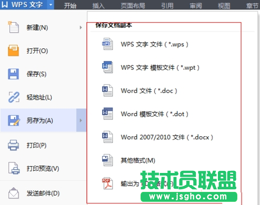Click the Print Preview icon
The image size is (260, 205).
pyautogui.click(x=14, y=168)
